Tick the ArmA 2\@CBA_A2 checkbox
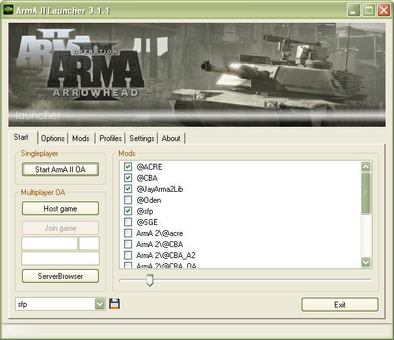Image resolution: width=394 pixels, height=340 pixels. [128, 255]
